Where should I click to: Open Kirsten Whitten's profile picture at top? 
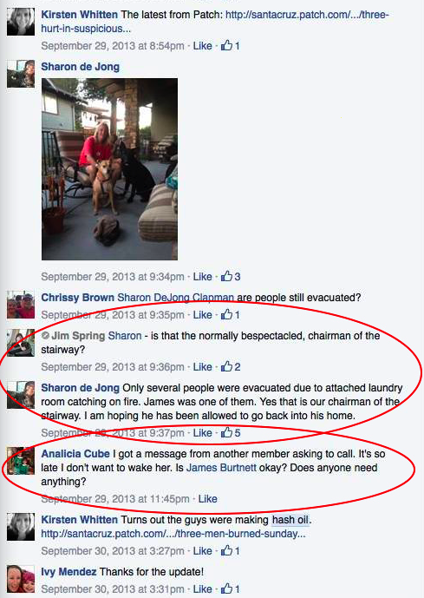[x=21, y=22]
